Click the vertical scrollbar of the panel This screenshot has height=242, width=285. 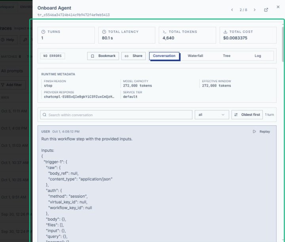click(x=283, y=44)
